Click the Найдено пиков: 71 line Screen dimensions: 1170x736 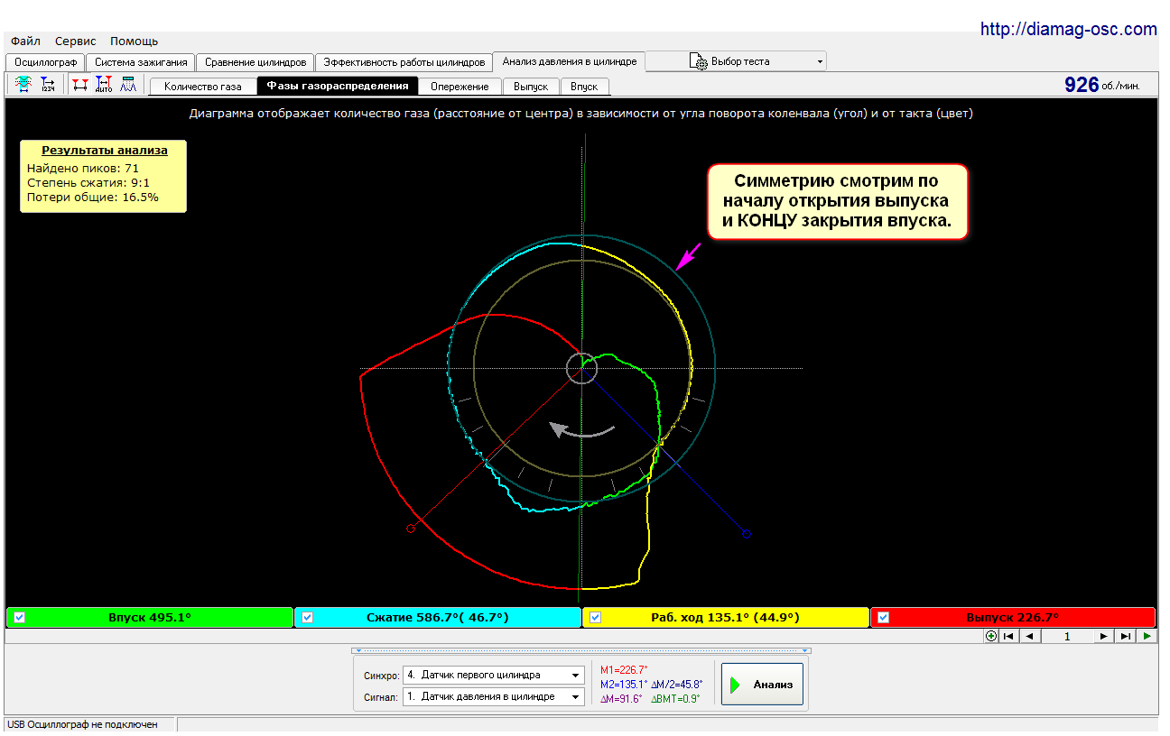(83, 168)
